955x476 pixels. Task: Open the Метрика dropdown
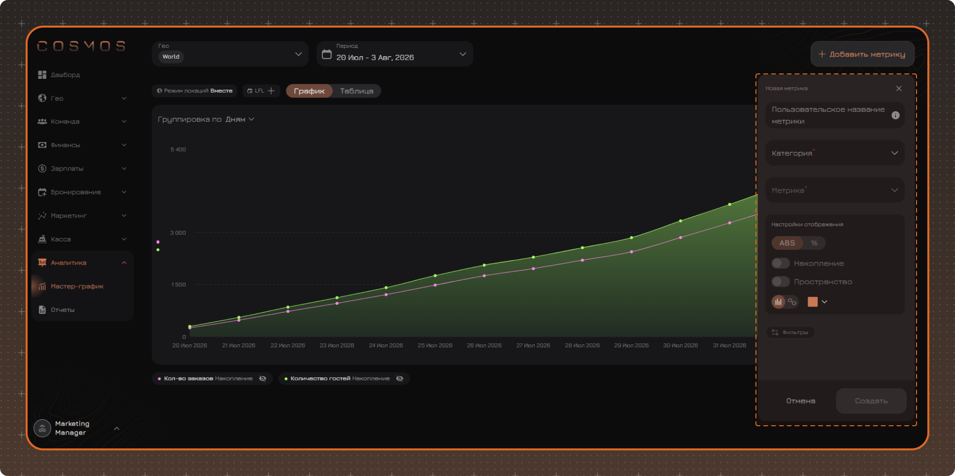click(835, 190)
